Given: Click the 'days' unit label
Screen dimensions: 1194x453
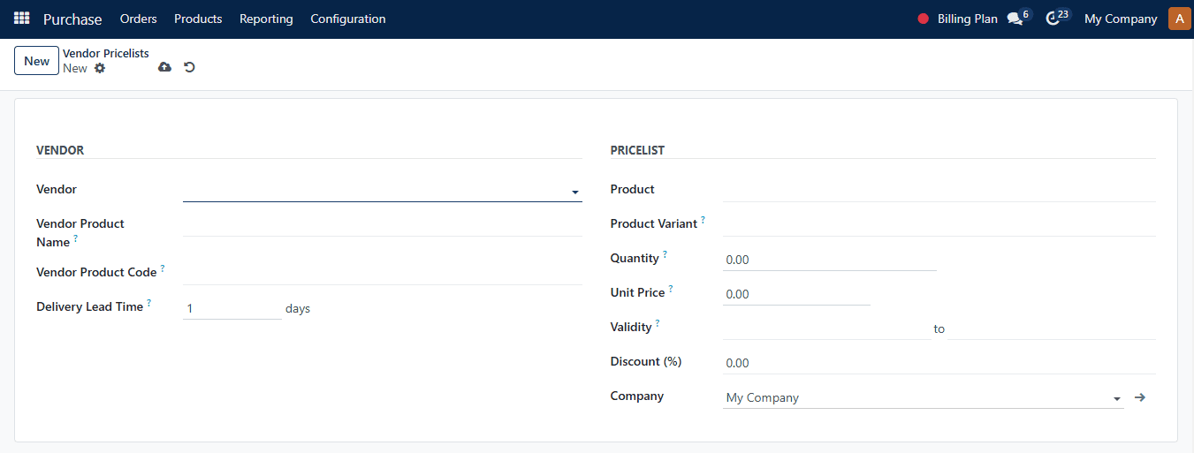Looking at the screenshot, I should (x=298, y=309).
